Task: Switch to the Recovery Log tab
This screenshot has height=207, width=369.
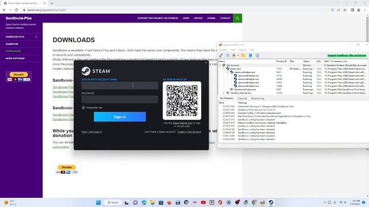Action: (258, 98)
